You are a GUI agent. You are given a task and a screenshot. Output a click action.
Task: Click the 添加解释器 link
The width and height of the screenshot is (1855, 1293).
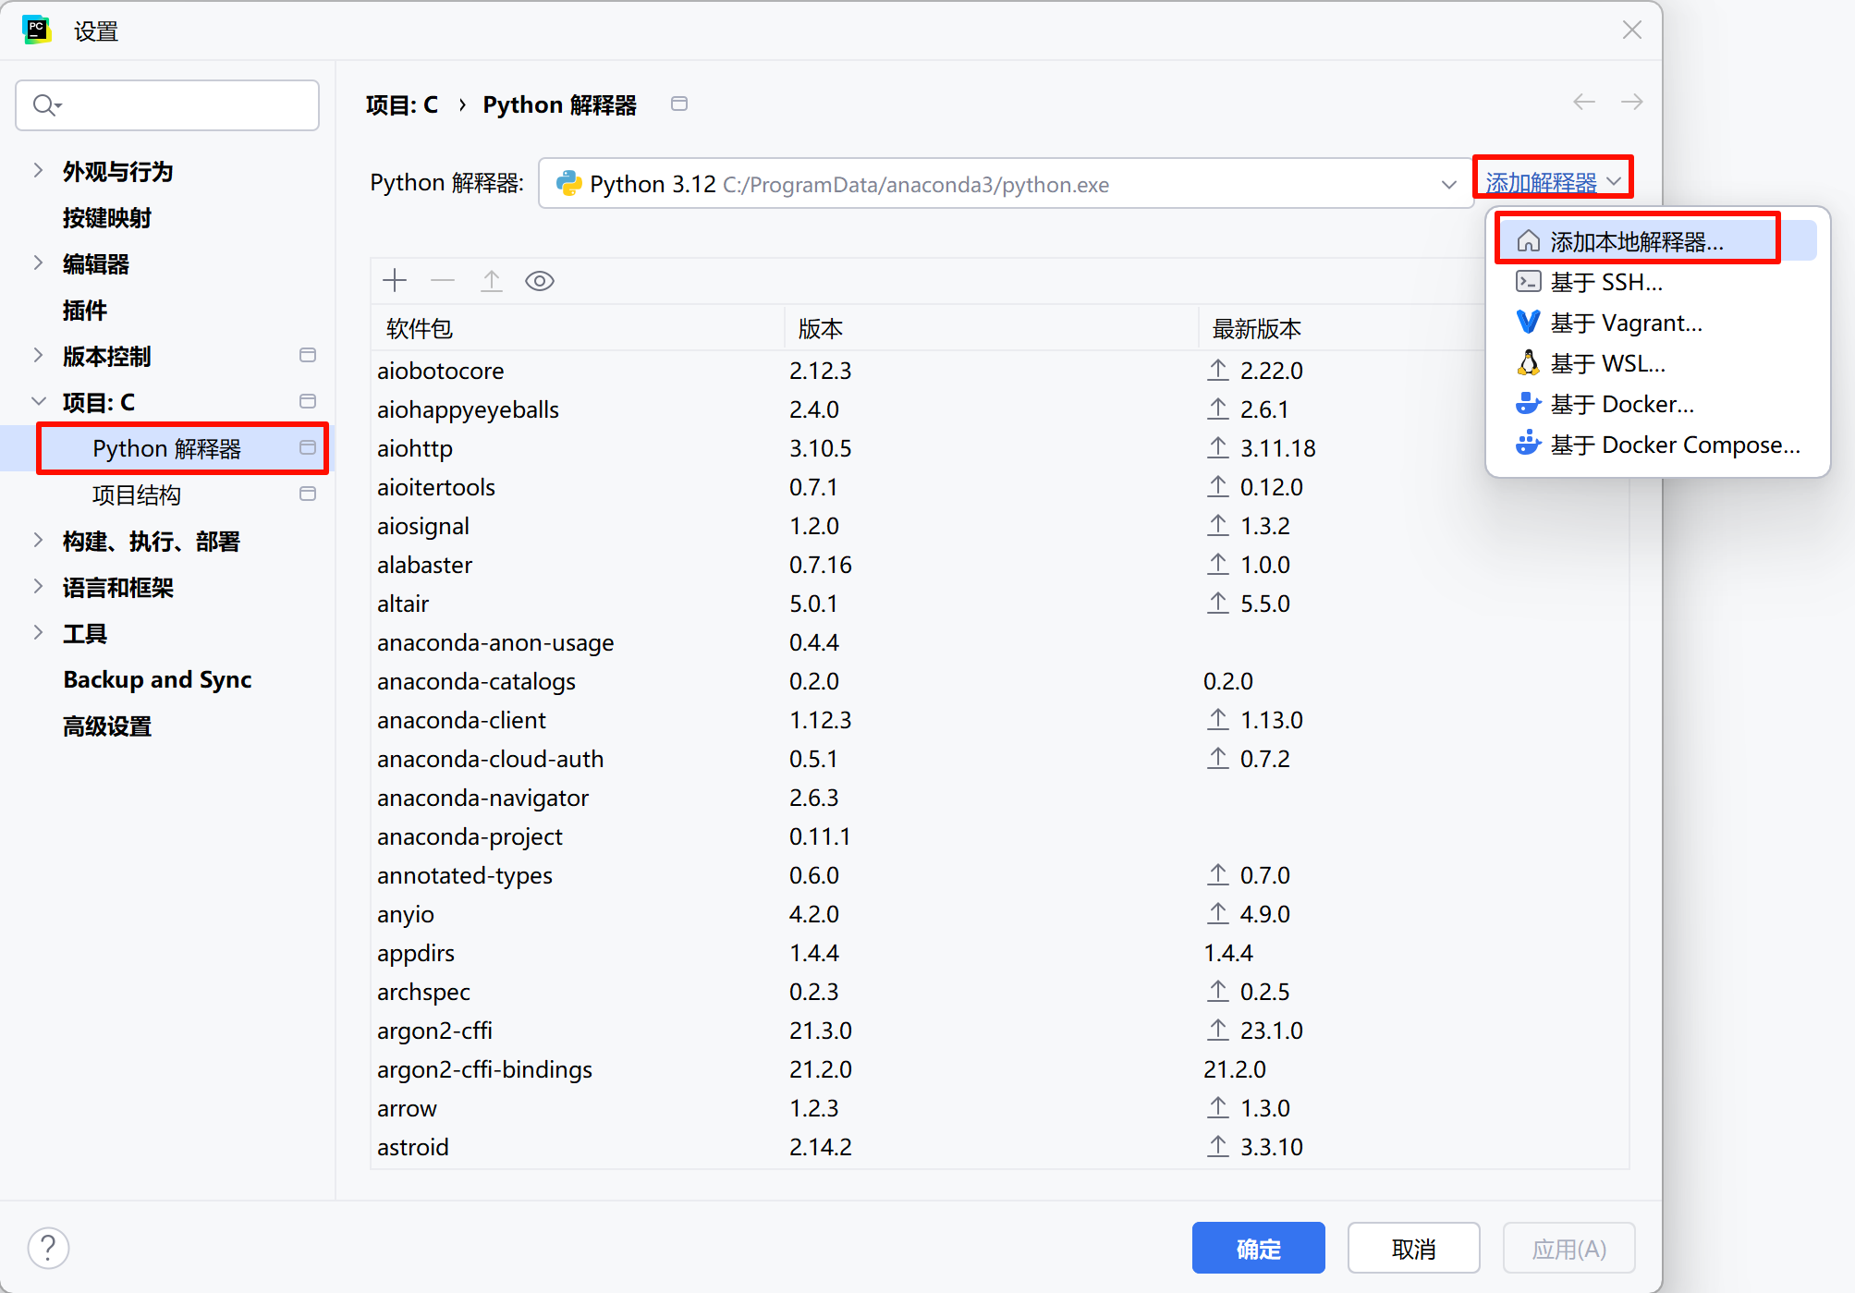tap(1542, 183)
